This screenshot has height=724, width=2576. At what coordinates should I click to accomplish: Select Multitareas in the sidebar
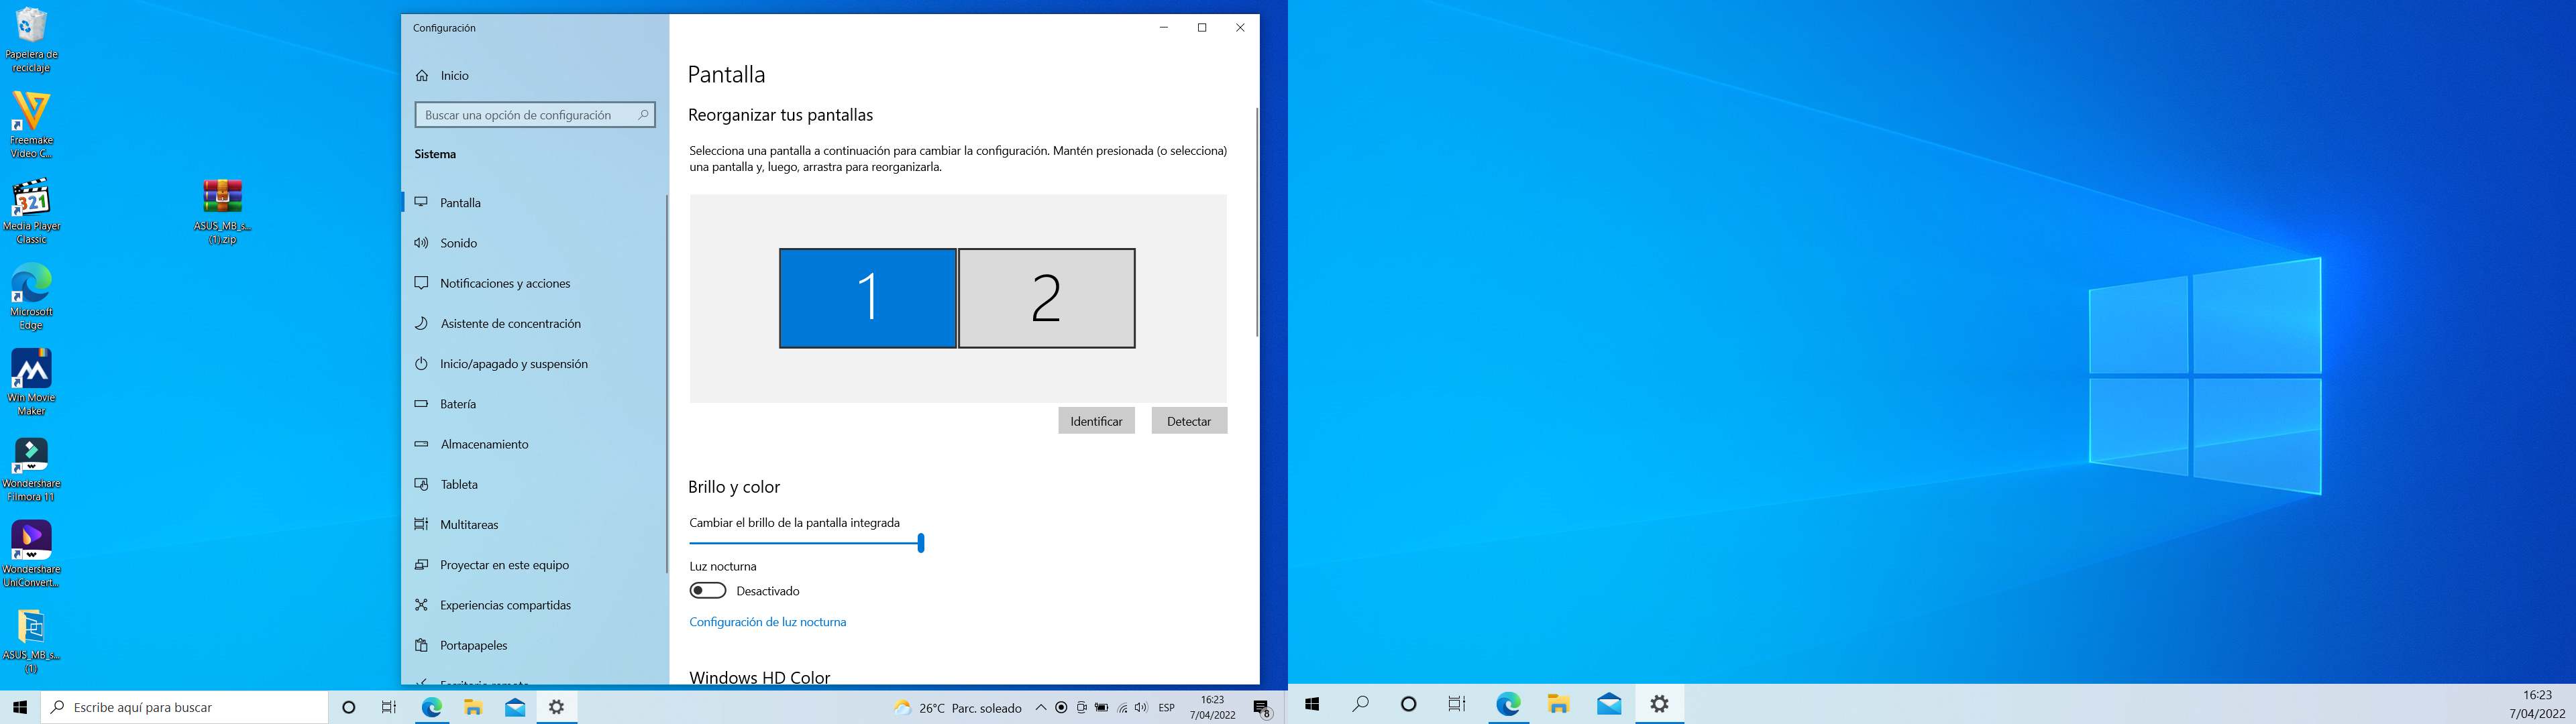point(469,524)
